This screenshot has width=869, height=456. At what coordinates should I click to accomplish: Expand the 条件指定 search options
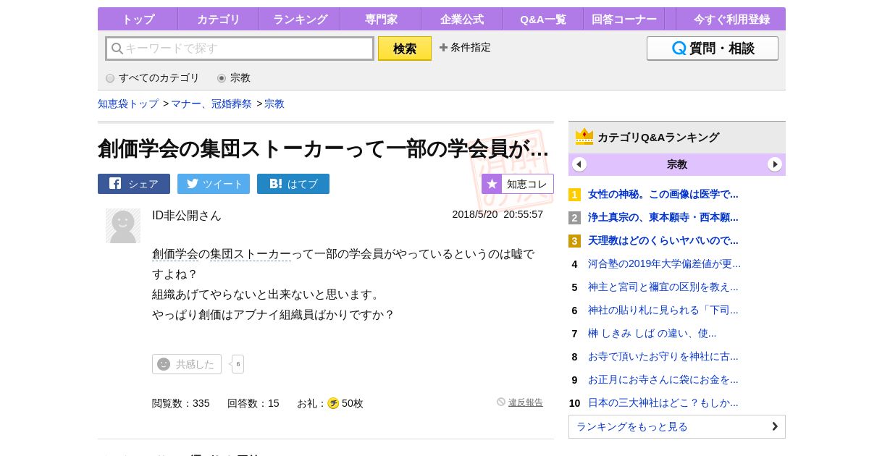[x=465, y=48]
